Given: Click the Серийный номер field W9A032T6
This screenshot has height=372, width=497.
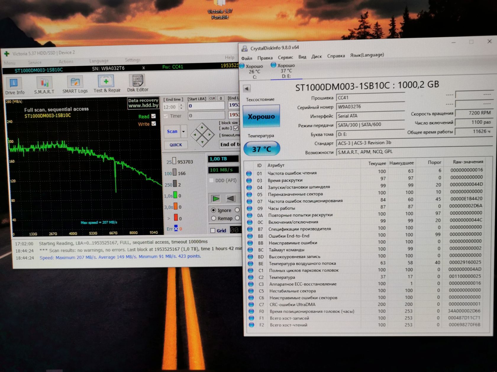Looking at the screenshot, I should click(370, 106).
